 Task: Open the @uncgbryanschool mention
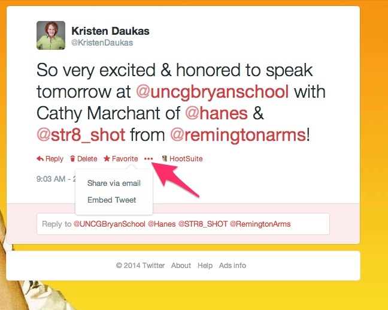click(213, 92)
